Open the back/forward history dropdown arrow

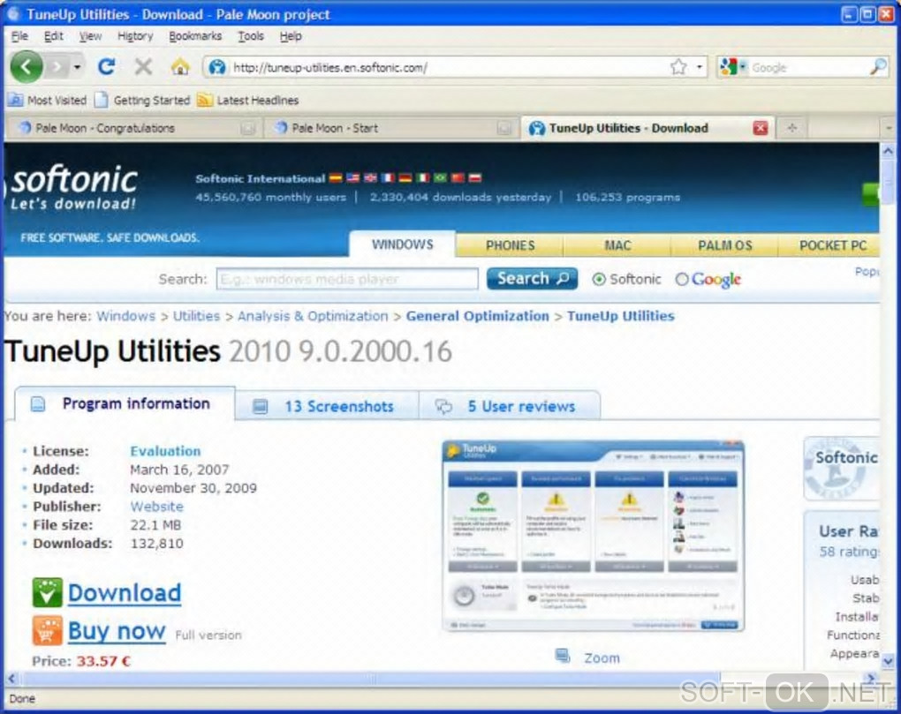[x=77, y=68]
